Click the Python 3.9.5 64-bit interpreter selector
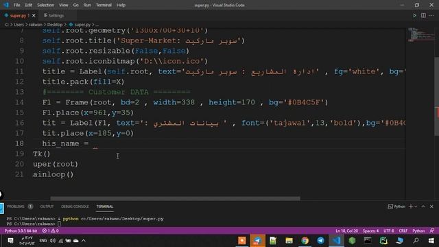 [21, 231]
